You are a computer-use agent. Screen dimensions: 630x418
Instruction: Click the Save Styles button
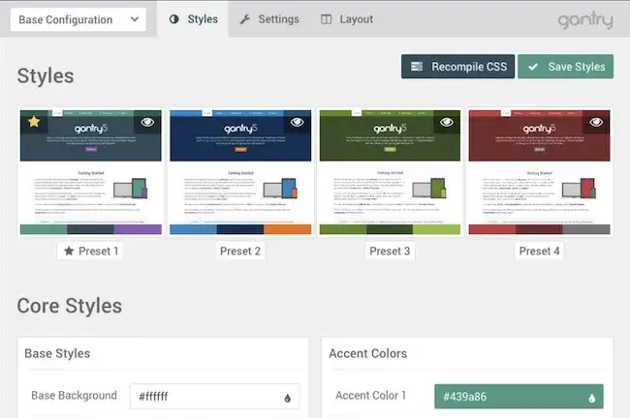tap(566, 67)
